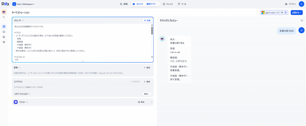The image size is (306, 126).
Task: Click the user avatar in the top right
Action: click(301, 4)
